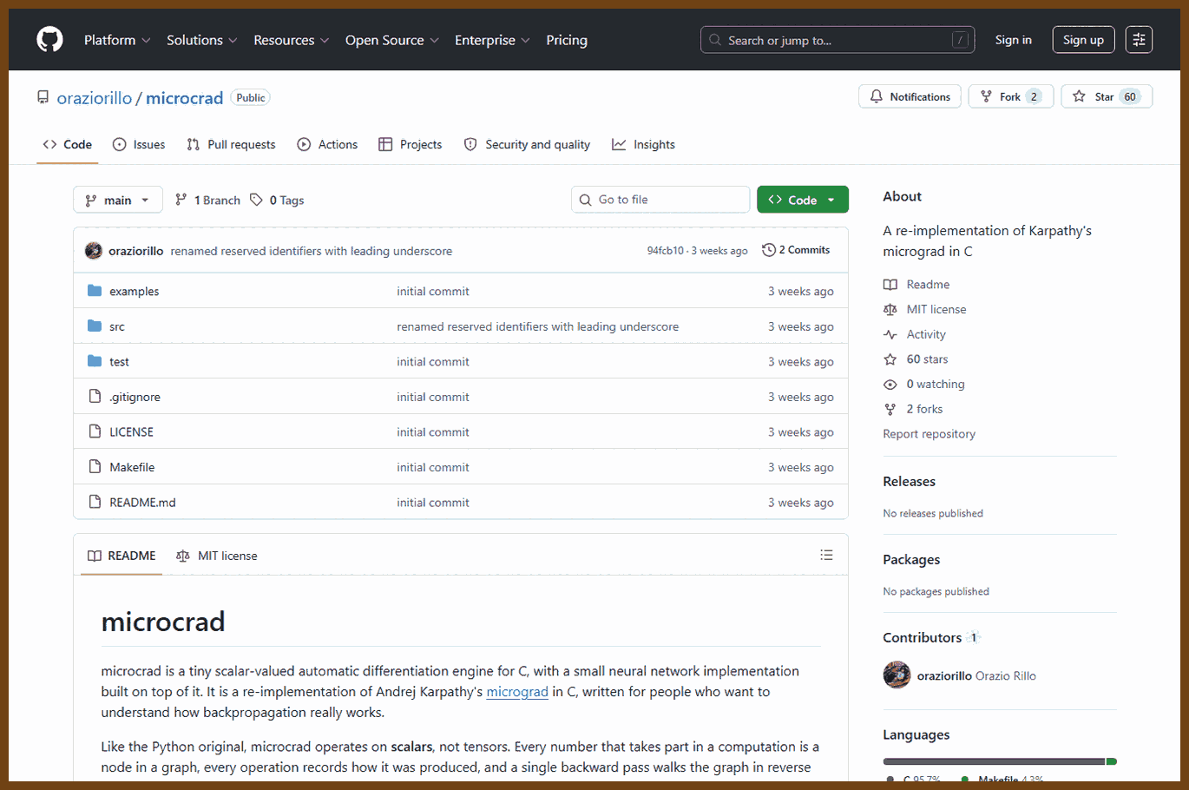Click Report repository

point(929,434)
